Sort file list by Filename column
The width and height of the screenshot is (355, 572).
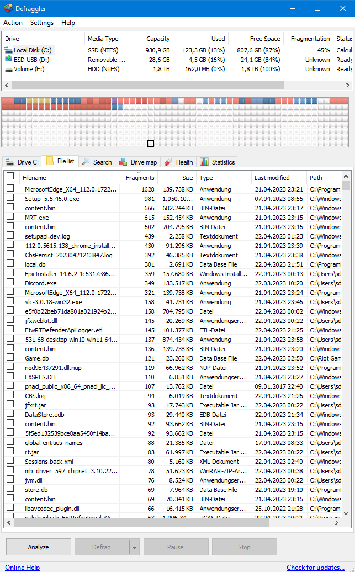[70, 178]
